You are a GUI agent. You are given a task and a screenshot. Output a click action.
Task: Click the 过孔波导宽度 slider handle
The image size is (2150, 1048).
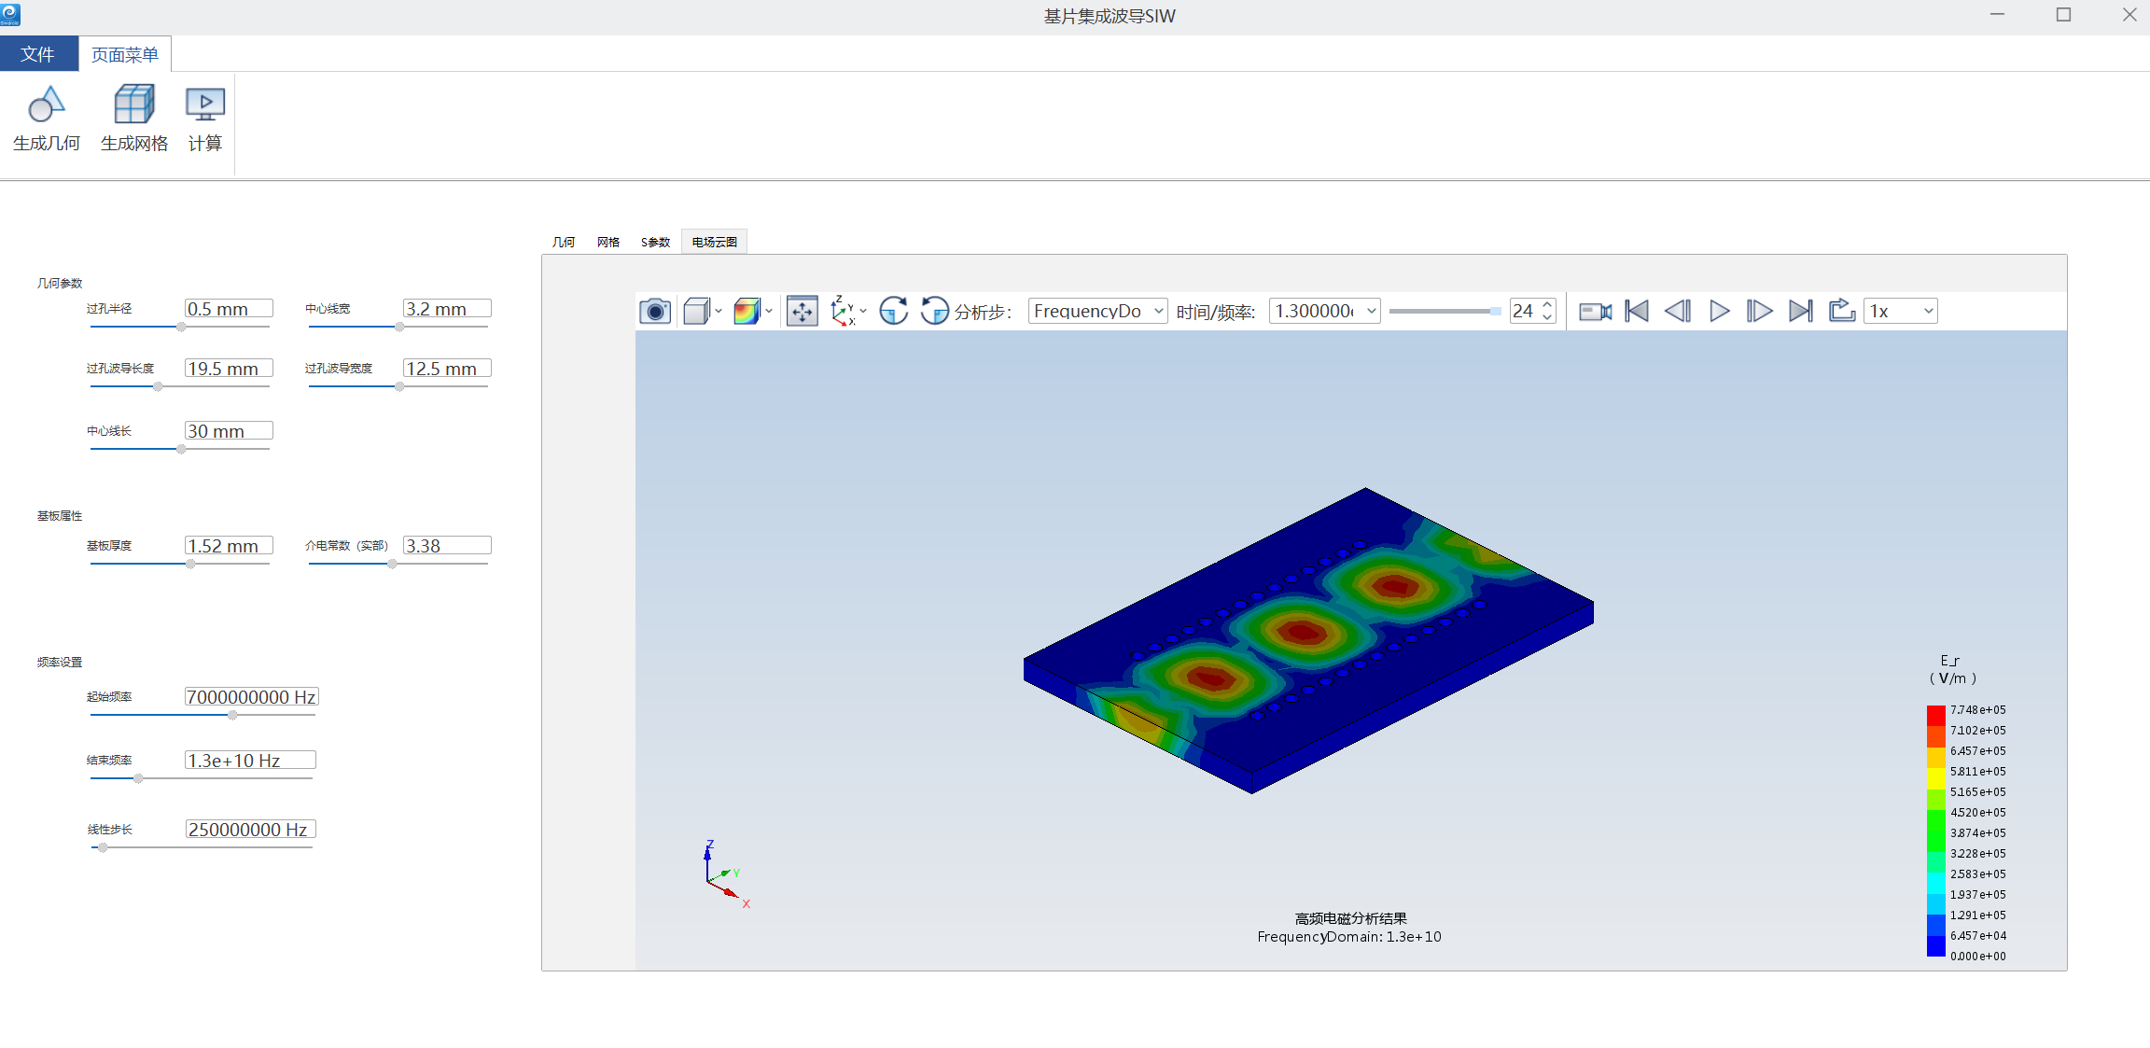click(x=399, y=386)
